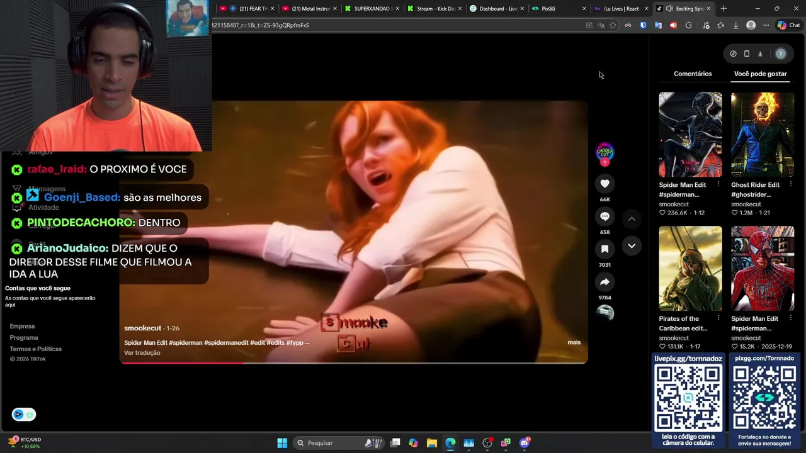Image resolution: width=806 pixels, height=453 pixels.
Task: Click the browser favorites star in address bar
Action: 613,25
